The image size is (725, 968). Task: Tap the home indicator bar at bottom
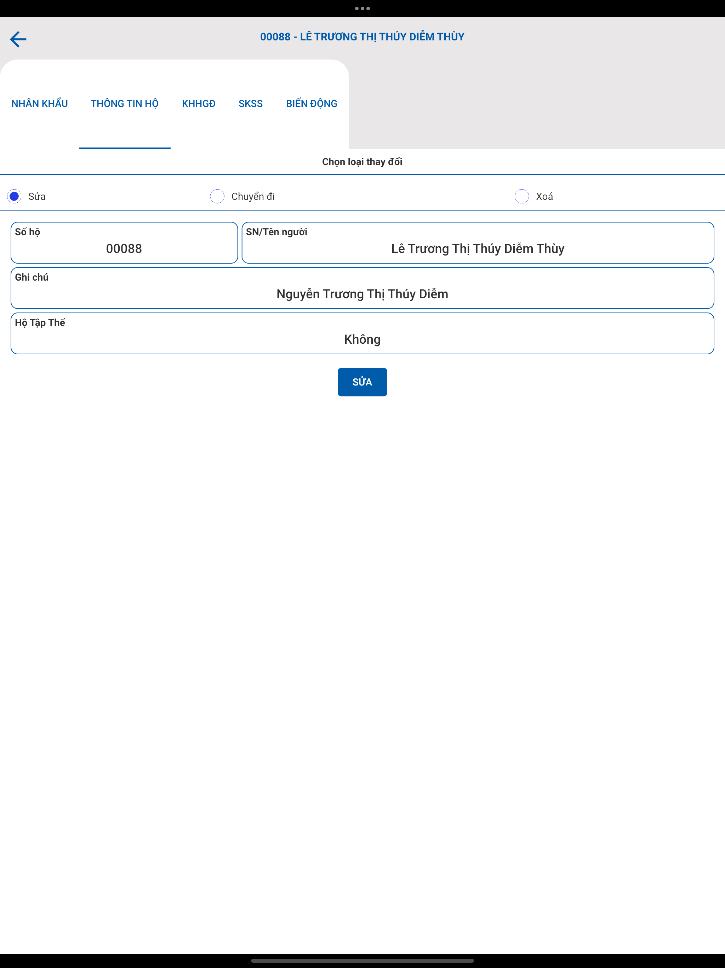[x=362, y=961]
